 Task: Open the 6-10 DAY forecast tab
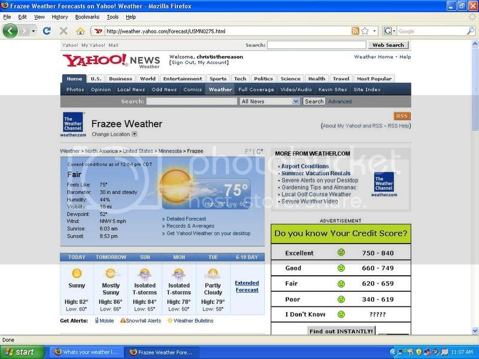point(247,257)
